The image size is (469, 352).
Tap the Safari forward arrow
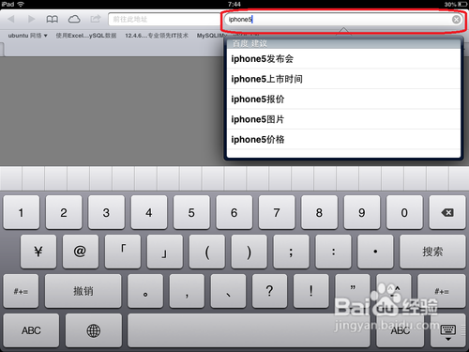click(x=31, y=19)
